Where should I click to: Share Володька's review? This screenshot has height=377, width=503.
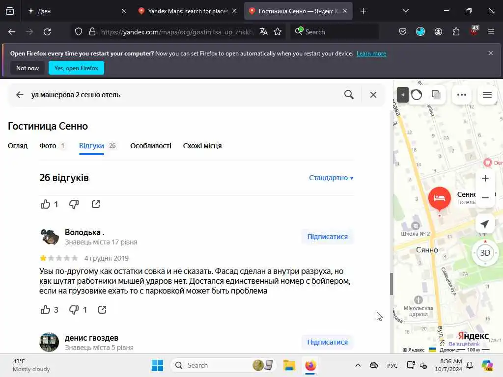coord(102,310)
